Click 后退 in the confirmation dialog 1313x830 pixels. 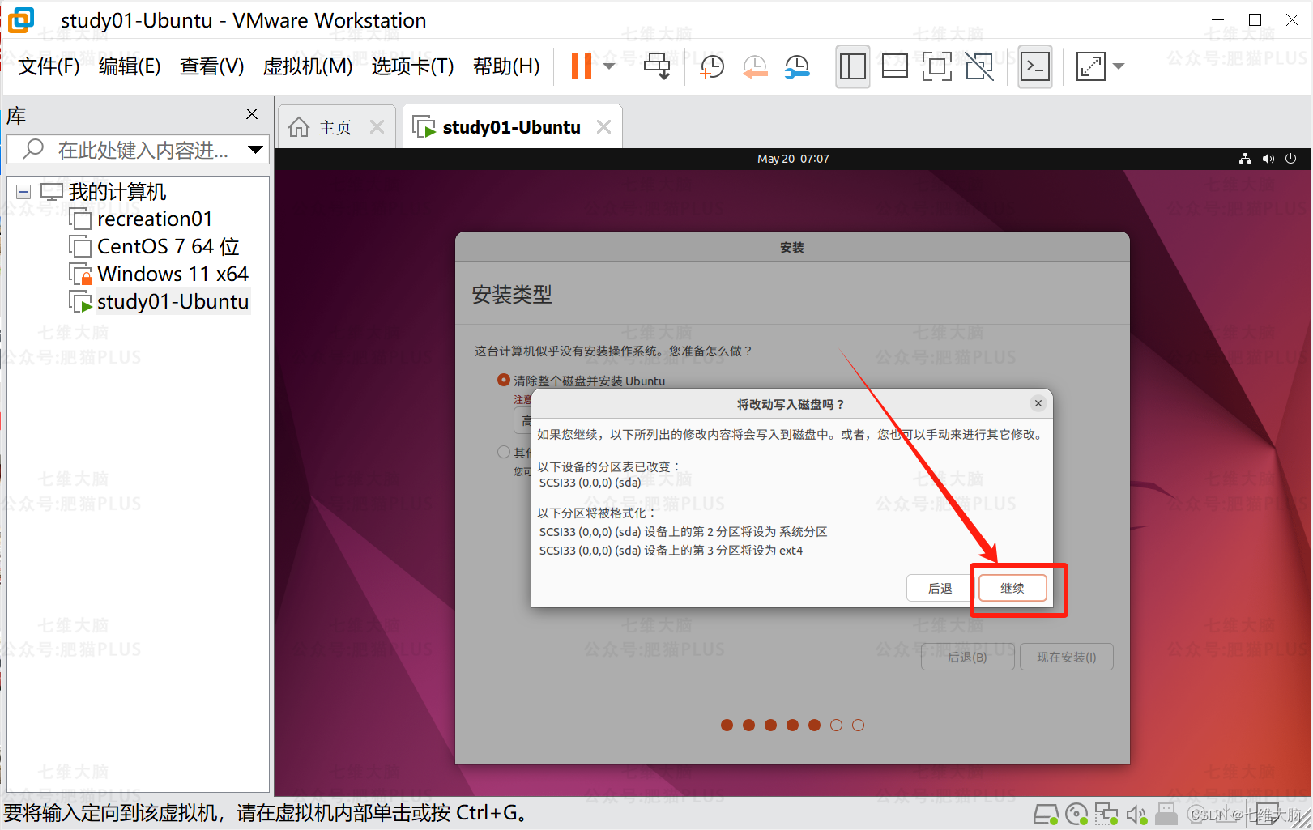coord(940,588)
